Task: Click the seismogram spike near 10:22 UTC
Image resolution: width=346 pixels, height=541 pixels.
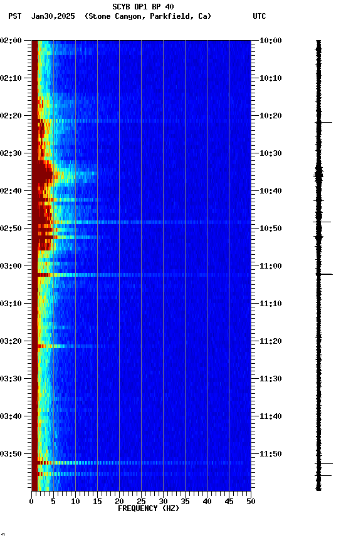Action: [x=323, y=122]
